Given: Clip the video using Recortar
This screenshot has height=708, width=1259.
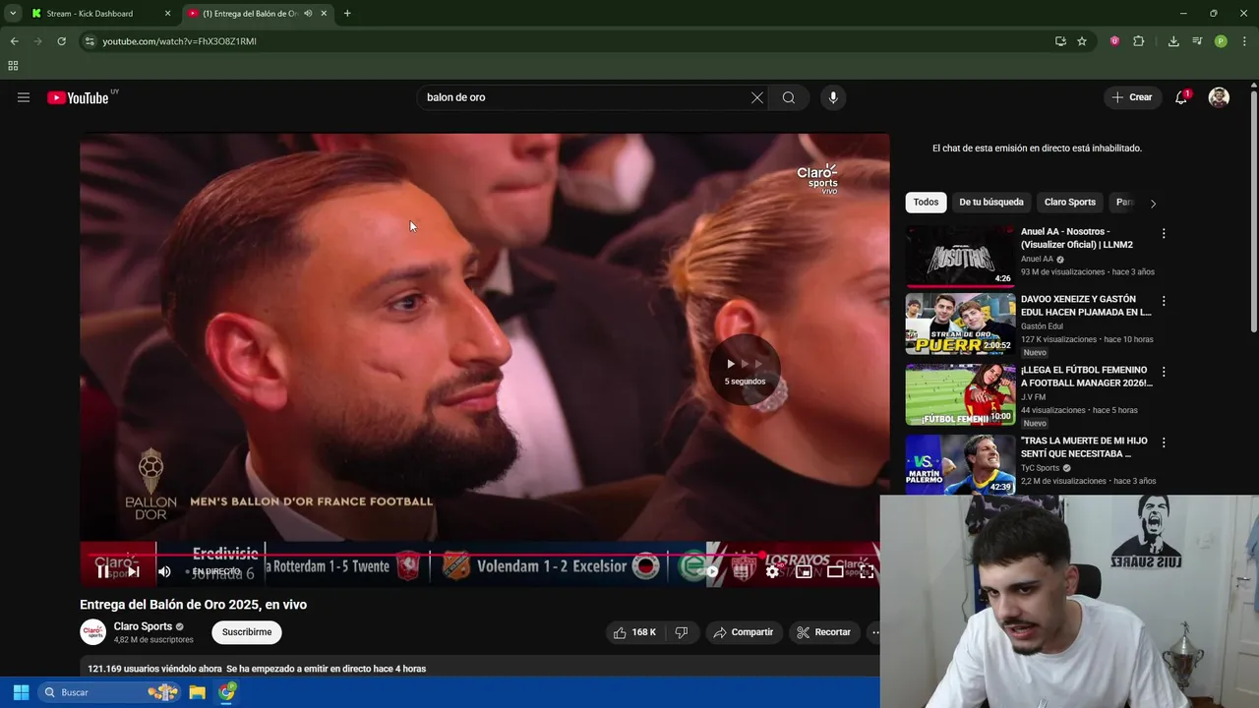Looking at the screenshot, I should click(823, 632).
